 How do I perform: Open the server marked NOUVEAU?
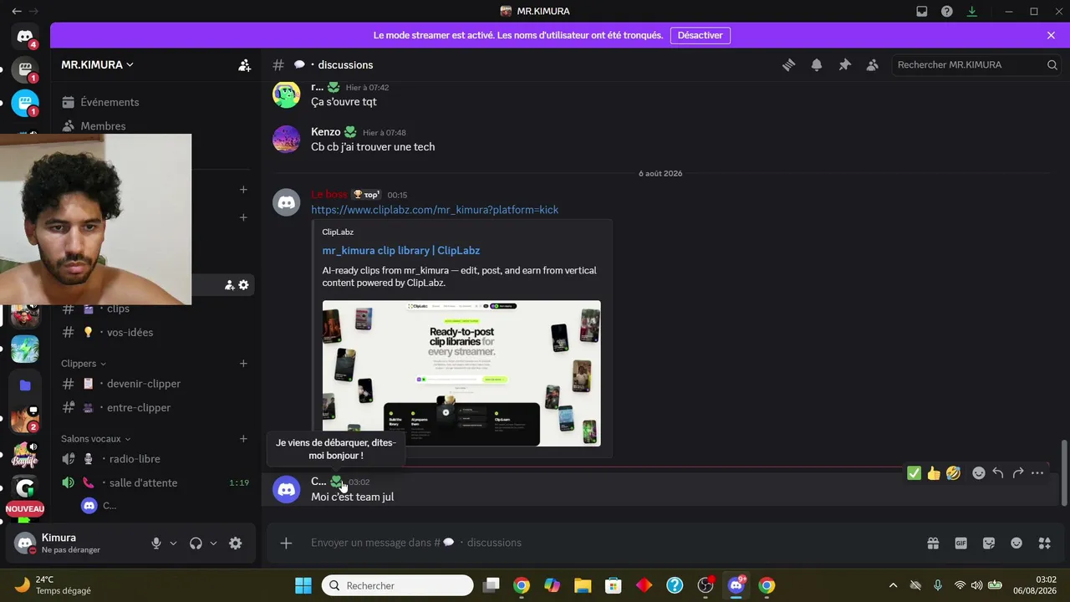pyautogui.click(x=25, y=488)
